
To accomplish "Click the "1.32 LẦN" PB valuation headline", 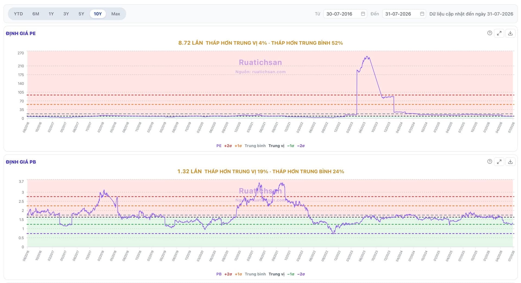I will 189,171.
